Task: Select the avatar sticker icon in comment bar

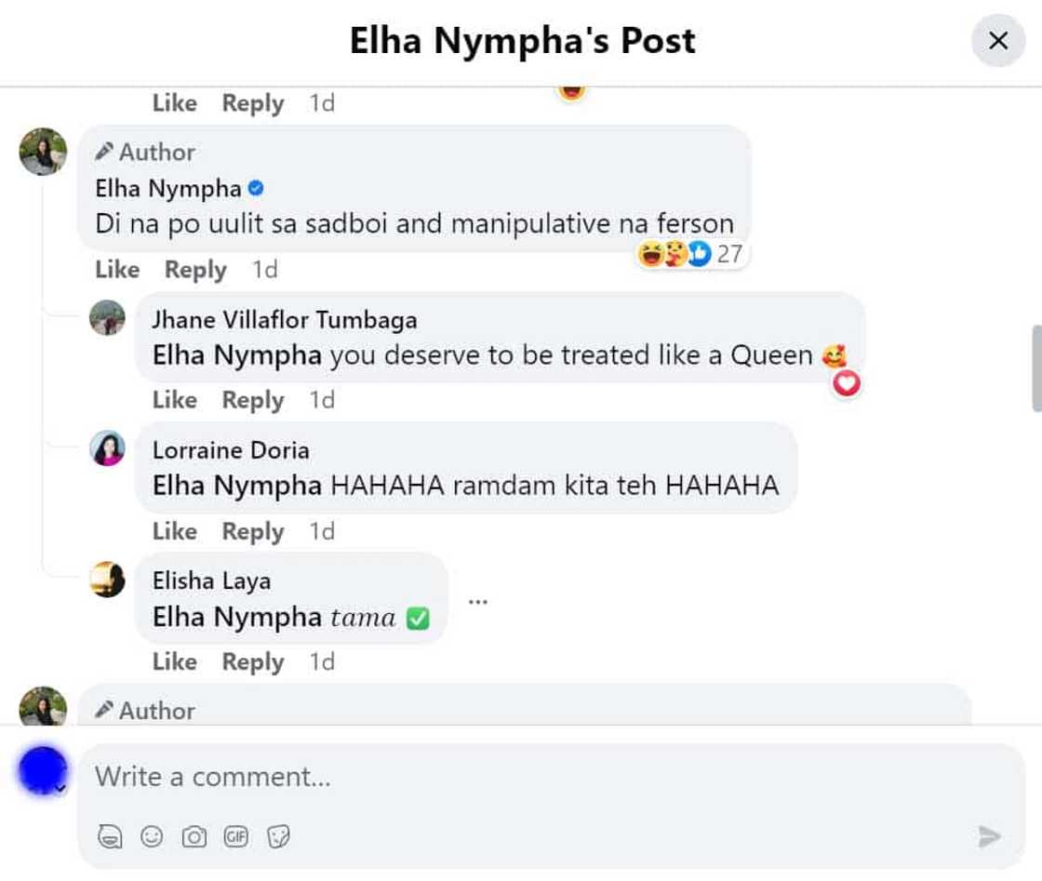Action: click(x=109, y=835)
